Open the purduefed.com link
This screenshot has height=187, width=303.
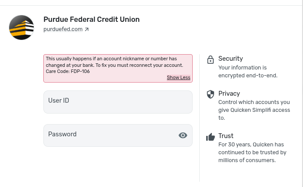pos(63,29)
